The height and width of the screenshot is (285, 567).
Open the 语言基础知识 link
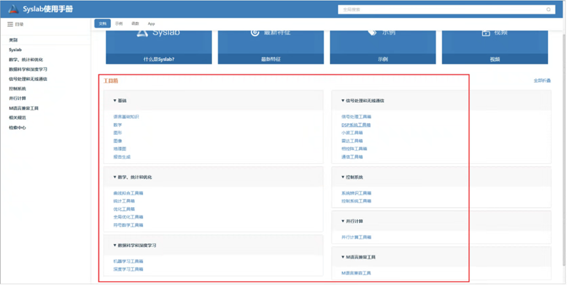point(126,117)
